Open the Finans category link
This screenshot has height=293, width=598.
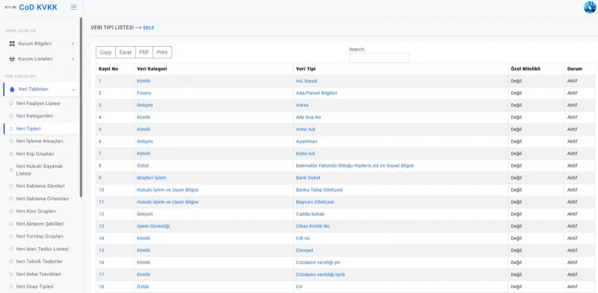coord(144,93)
